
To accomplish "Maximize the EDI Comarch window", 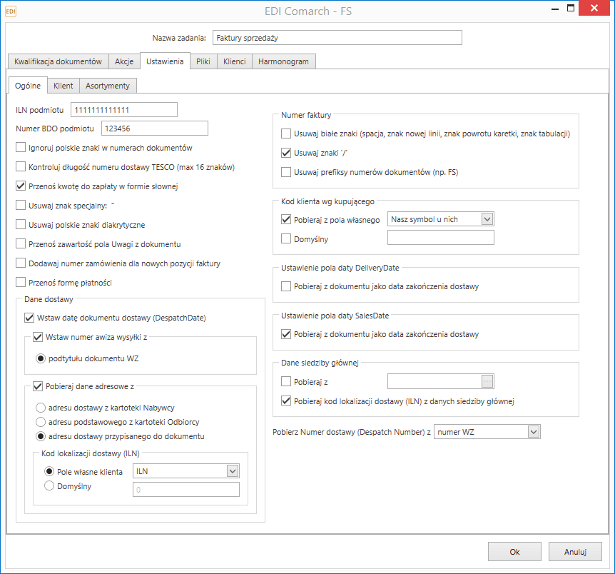I will [x=571, y=8].
